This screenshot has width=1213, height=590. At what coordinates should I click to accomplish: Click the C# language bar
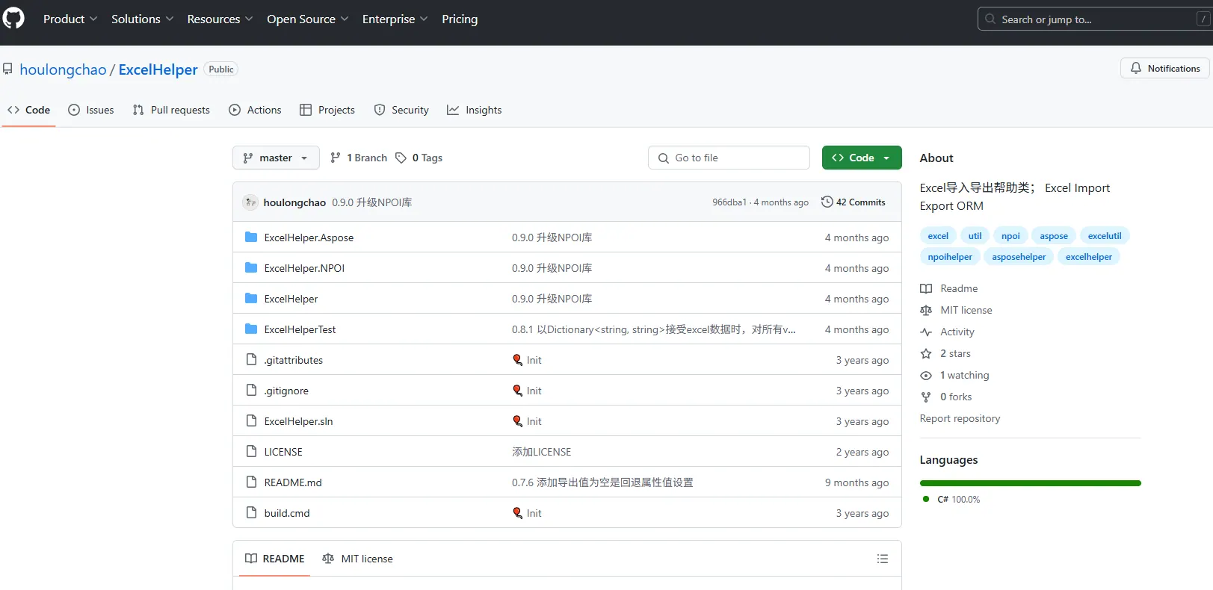point(1030,483)
